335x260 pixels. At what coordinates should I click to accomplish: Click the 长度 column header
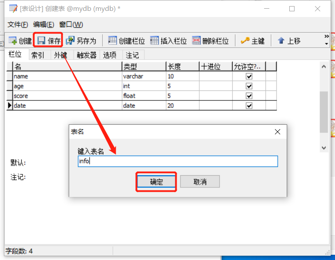[183, 67]
